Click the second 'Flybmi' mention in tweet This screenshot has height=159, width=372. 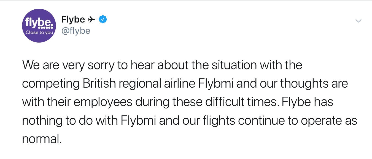coord(139,120)
